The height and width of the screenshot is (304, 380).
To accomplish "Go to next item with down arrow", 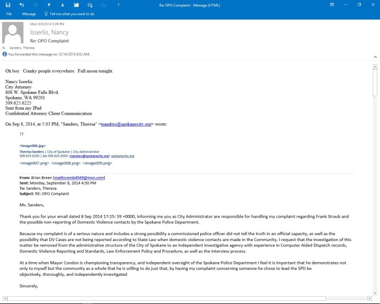I will pyautogui.click(x=62, y=4).
